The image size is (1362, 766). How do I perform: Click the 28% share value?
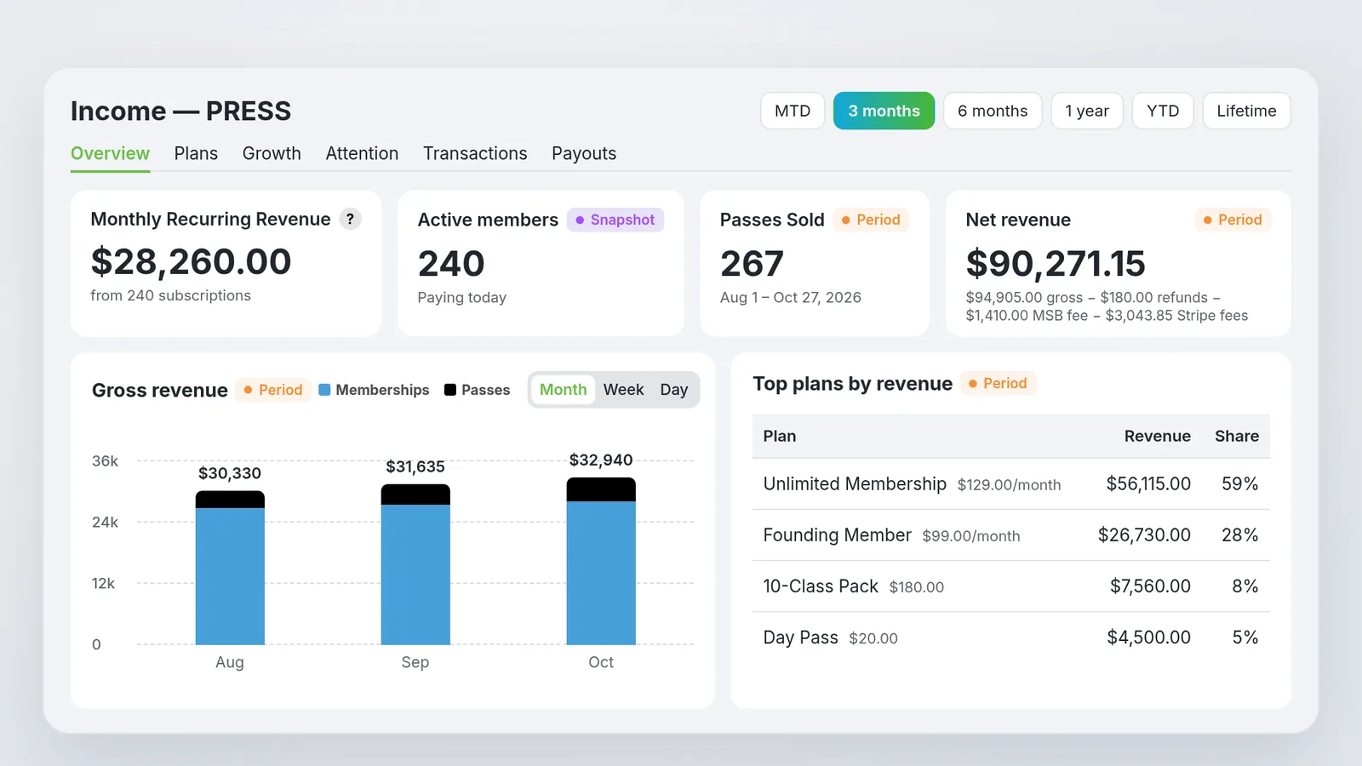point(1239,535)
